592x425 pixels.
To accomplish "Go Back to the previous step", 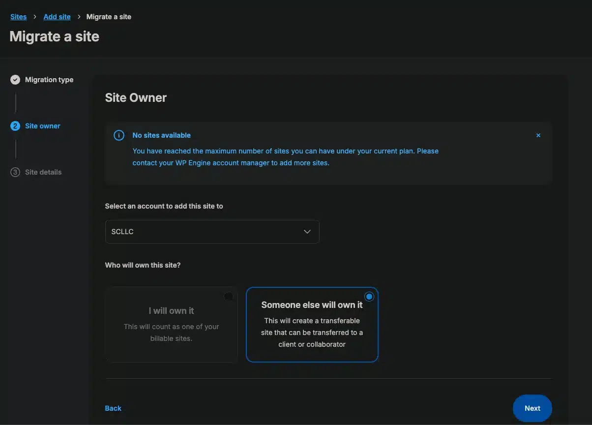I will (113, 408).
